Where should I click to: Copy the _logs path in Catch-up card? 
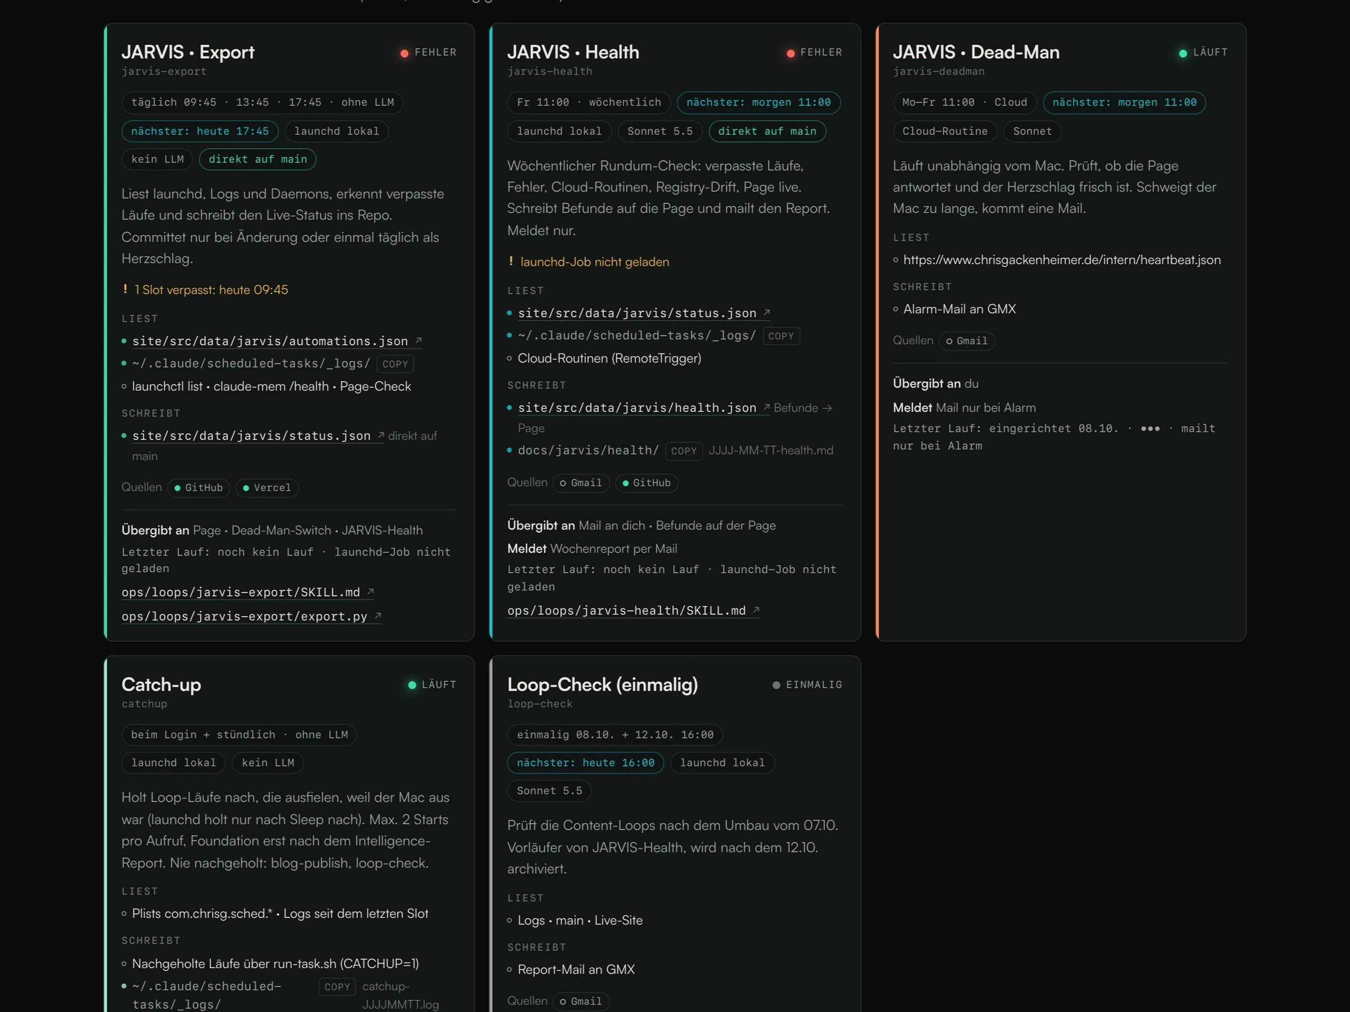337,987
